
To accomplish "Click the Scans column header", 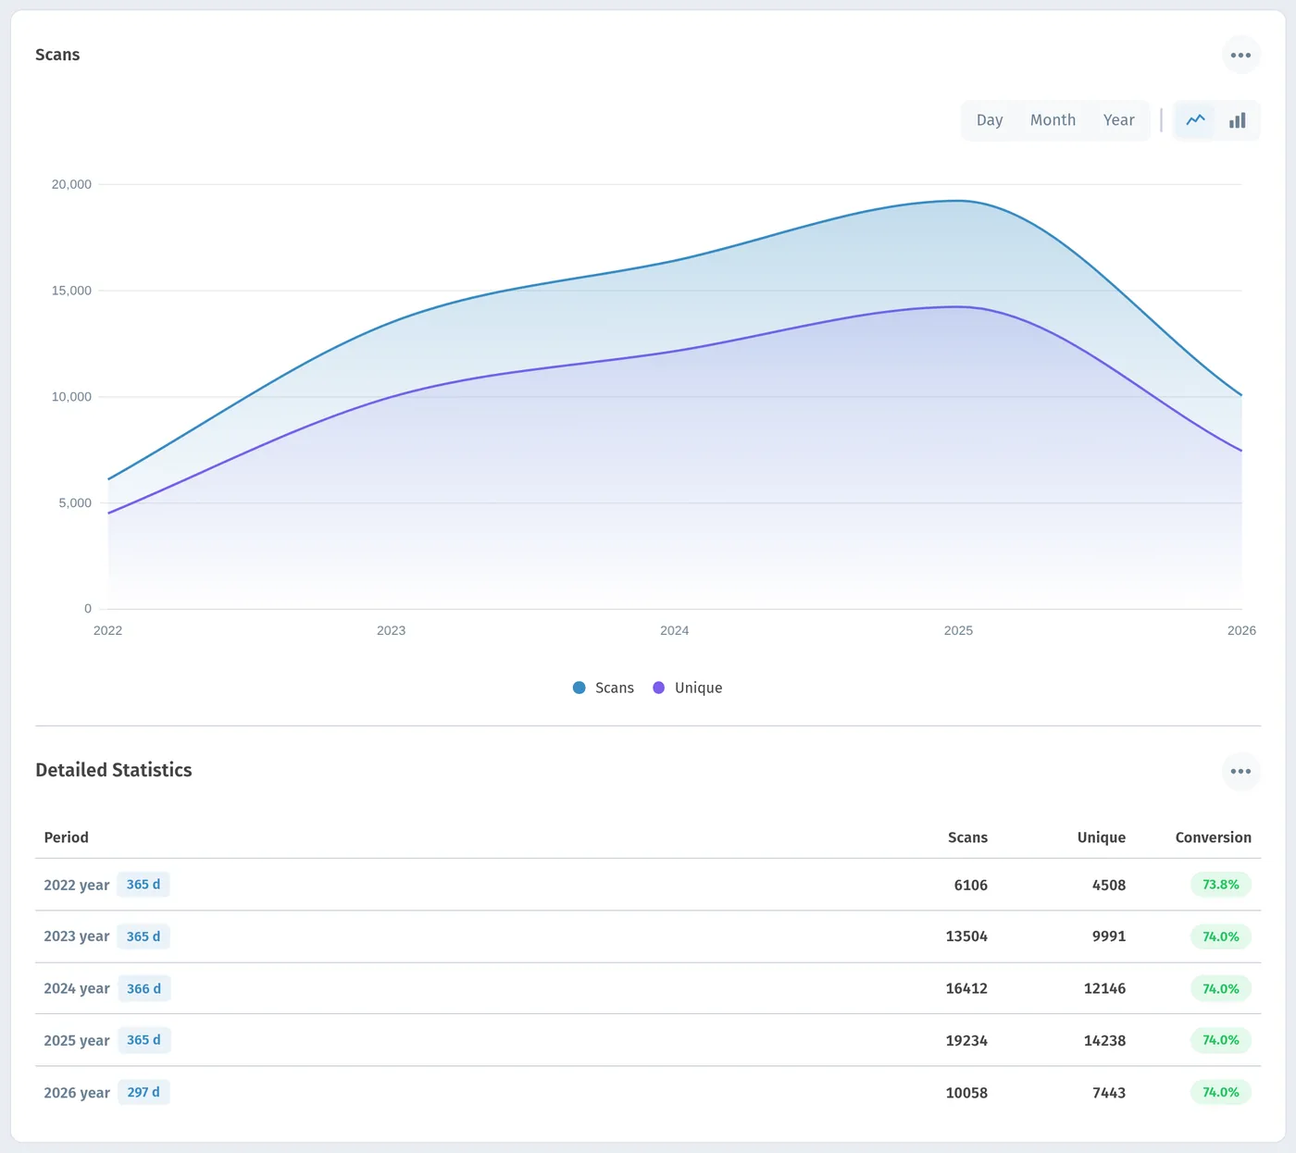I will pyautogui.click(x=967, y=837).
